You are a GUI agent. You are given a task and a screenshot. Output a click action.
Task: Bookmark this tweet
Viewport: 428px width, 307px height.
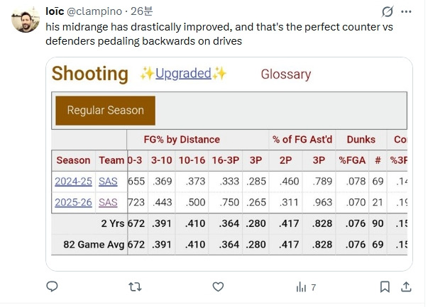[x=384, y=286]
